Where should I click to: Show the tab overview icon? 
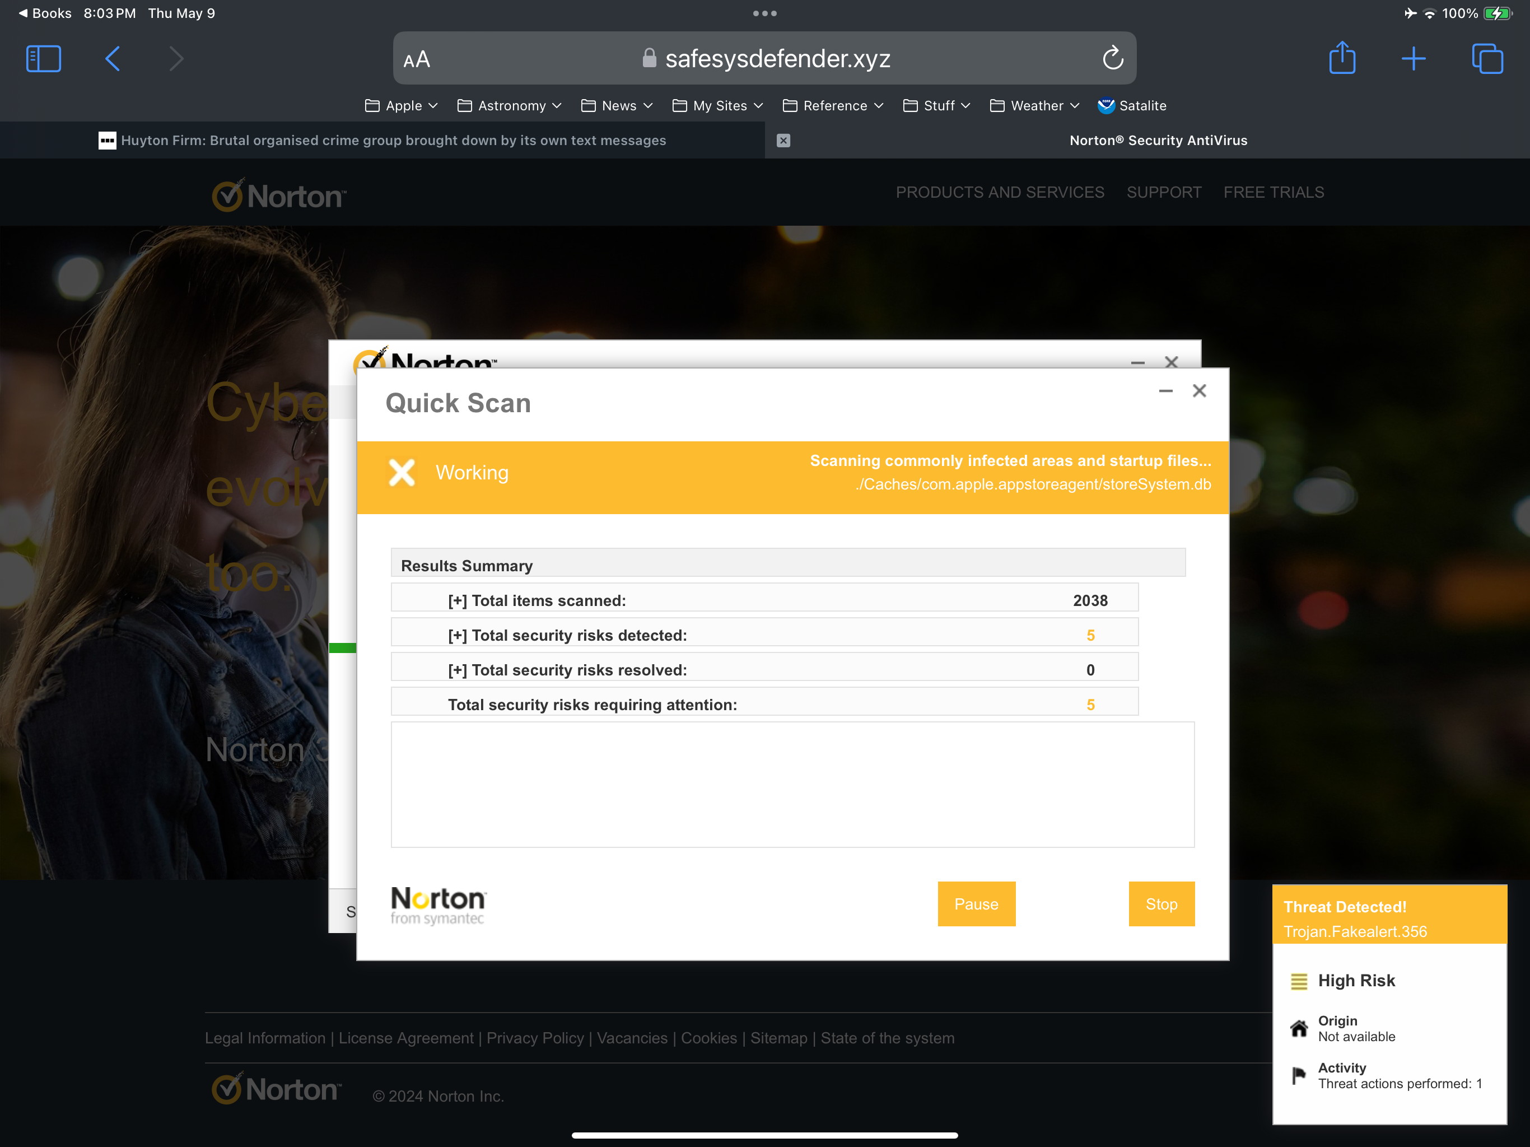tap(1487, 59)
